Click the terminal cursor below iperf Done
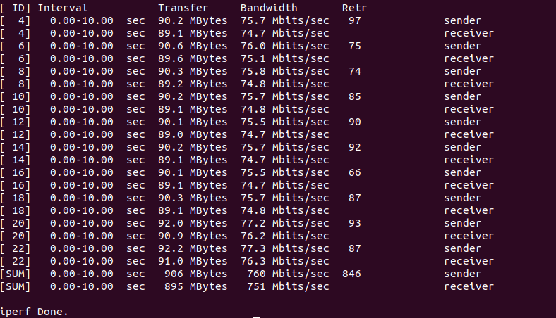This screenshot has width=556, height=318. pos(258,316)
